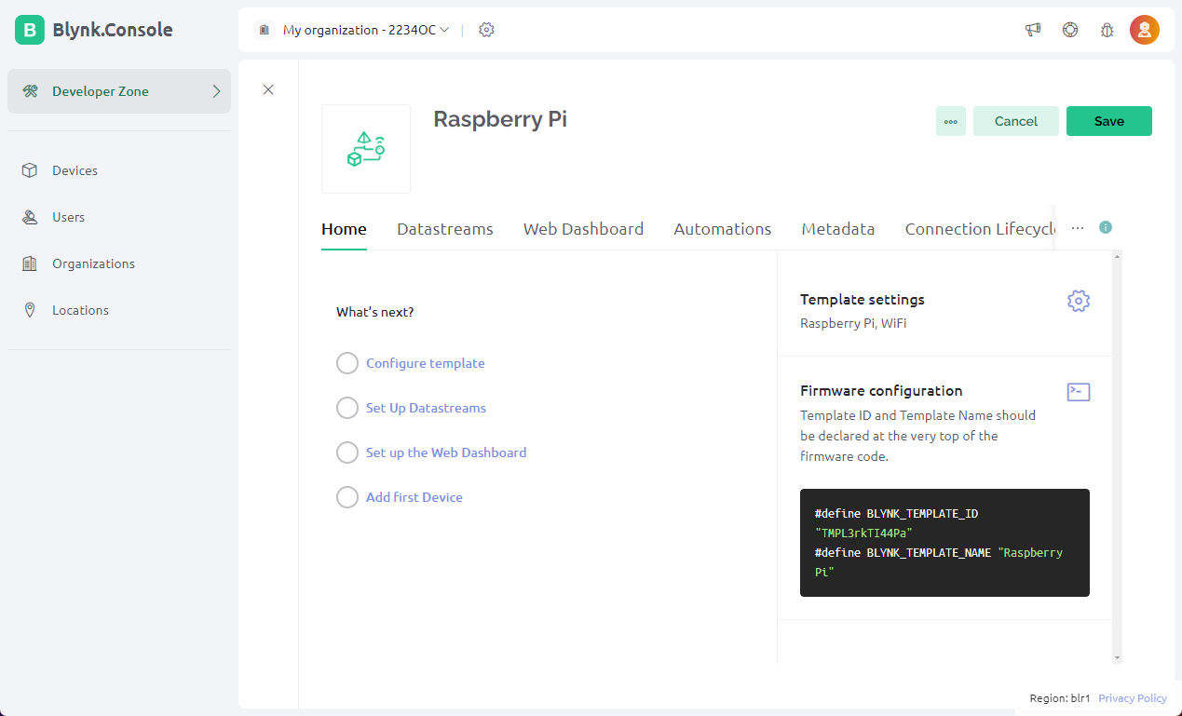
Task: Show more tabs via ellipsis
Action: (1078, 228)
